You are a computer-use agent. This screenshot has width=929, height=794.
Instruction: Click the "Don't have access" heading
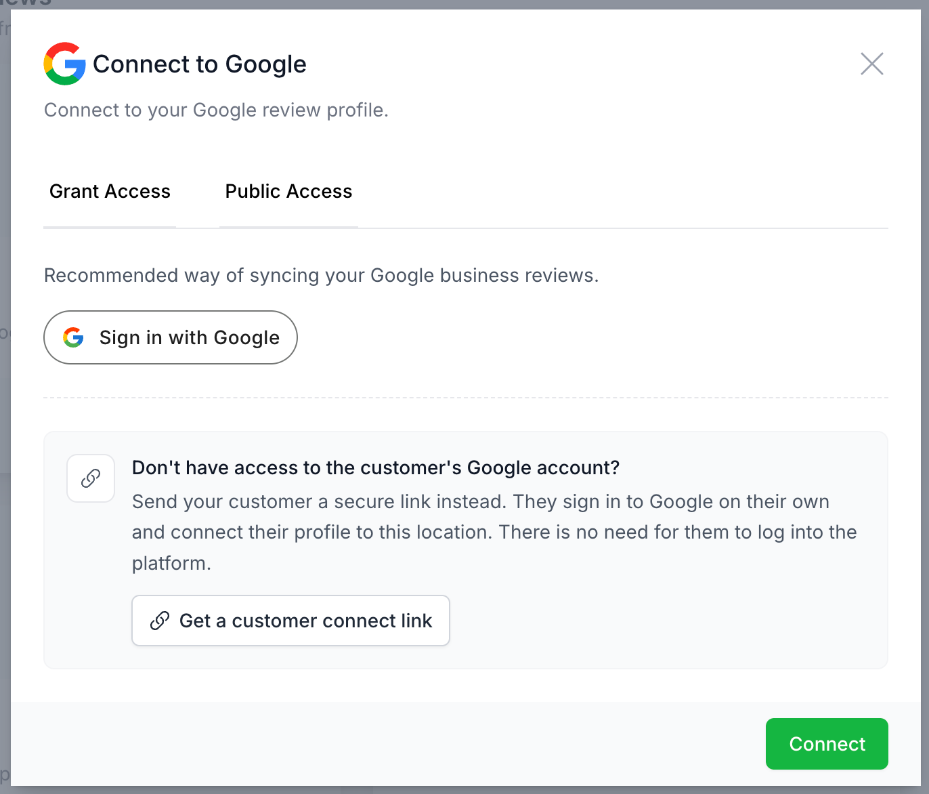point(376,467)
